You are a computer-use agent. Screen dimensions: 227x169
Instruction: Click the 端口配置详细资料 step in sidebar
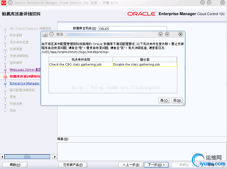[22, 90]
